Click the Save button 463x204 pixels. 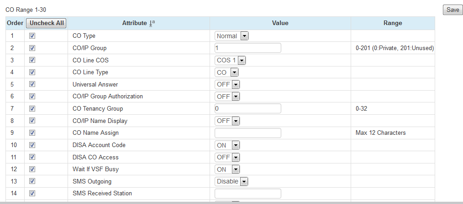tap(452, 10)
